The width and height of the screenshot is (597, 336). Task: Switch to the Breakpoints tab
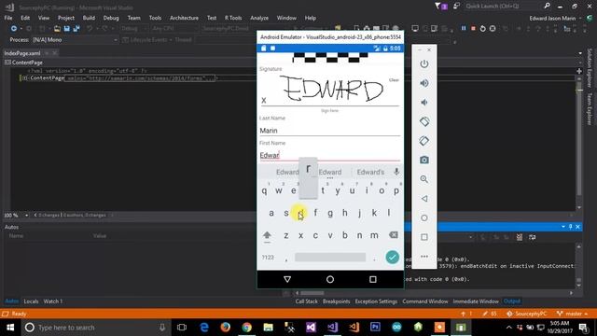pos(336,301)
